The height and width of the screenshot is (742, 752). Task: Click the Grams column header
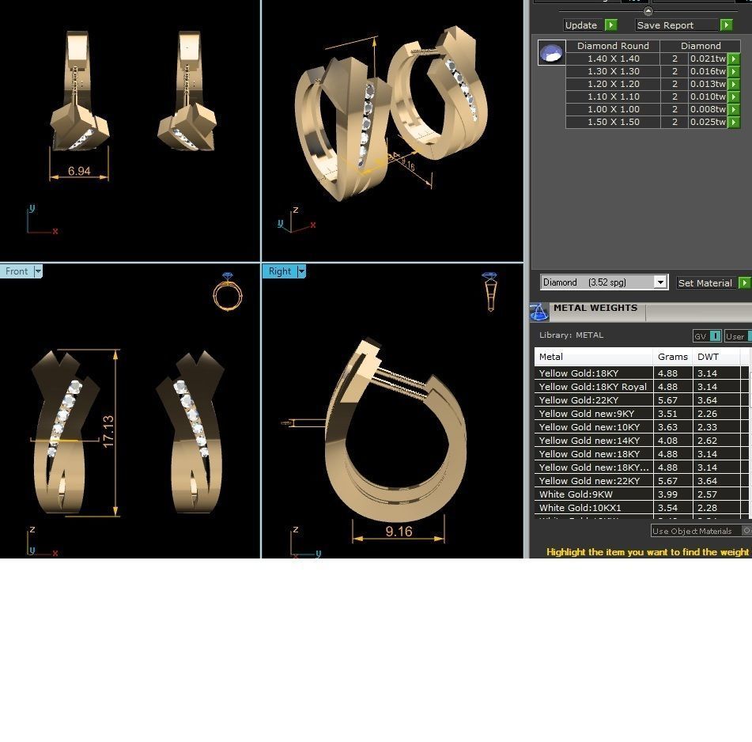point(672,357)
